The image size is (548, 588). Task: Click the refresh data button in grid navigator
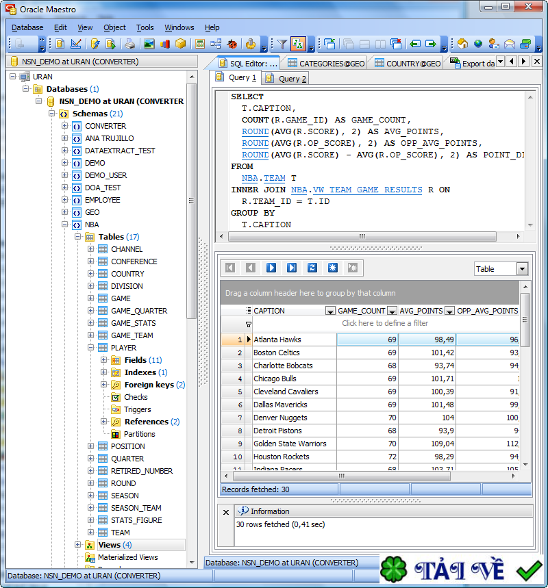312,268
